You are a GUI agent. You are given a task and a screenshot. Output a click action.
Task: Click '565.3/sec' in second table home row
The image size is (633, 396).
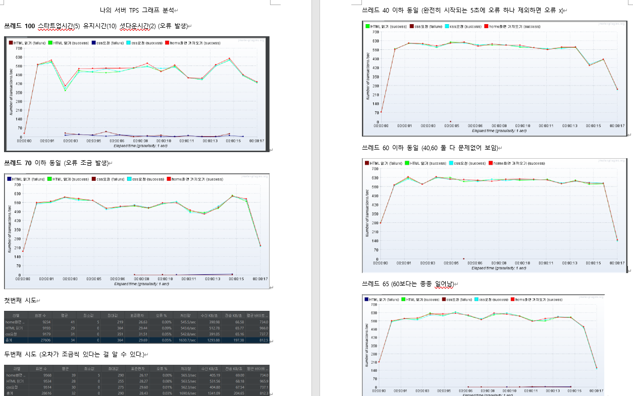coord(189,375)
